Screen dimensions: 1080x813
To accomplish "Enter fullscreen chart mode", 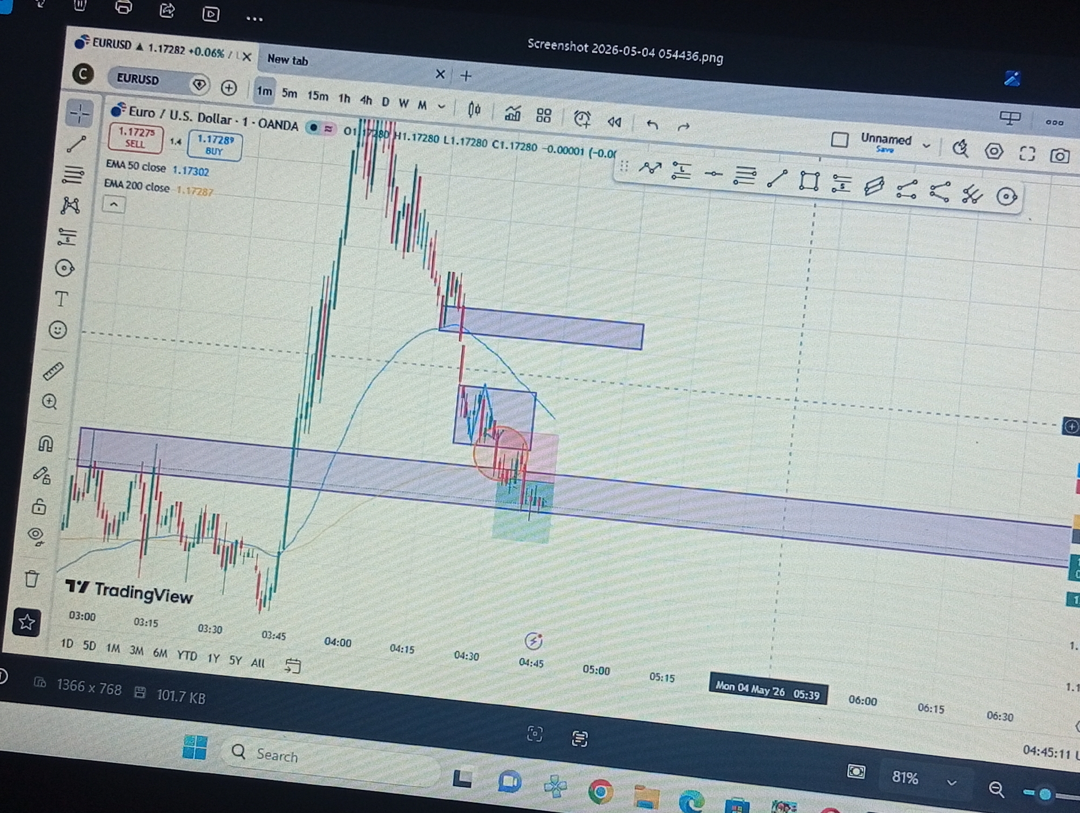I will [x=1027, y=154].
